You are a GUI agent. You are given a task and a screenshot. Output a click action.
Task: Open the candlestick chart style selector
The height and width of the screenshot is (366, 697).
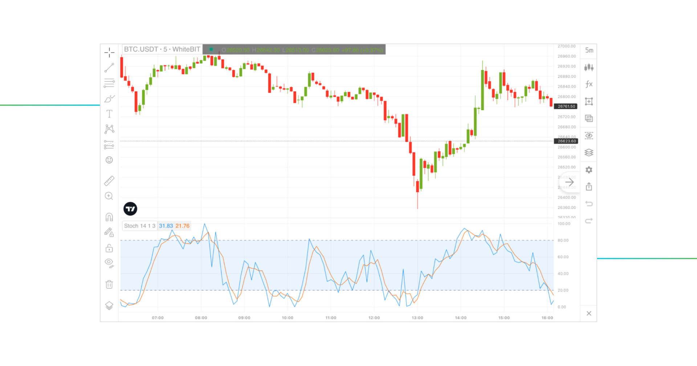point(588,68)
